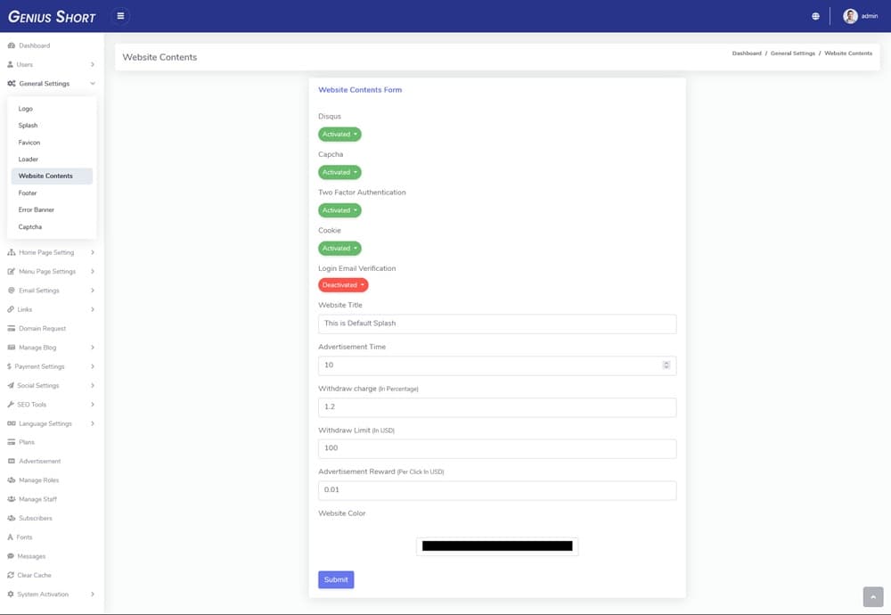Image resolution: width=891 pixels, height=615 pixels.
Task: Toggle the Two Factor Authentication status
Action: [339, 210]
